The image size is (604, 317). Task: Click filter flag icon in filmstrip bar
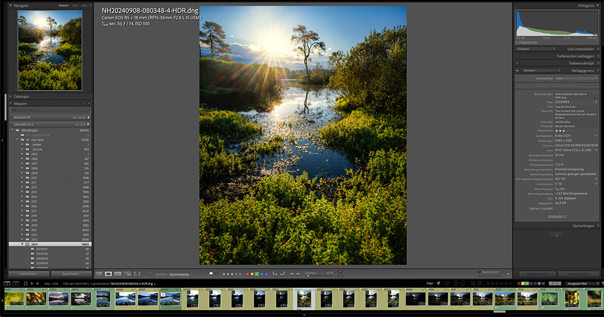[x=439, y=283]
